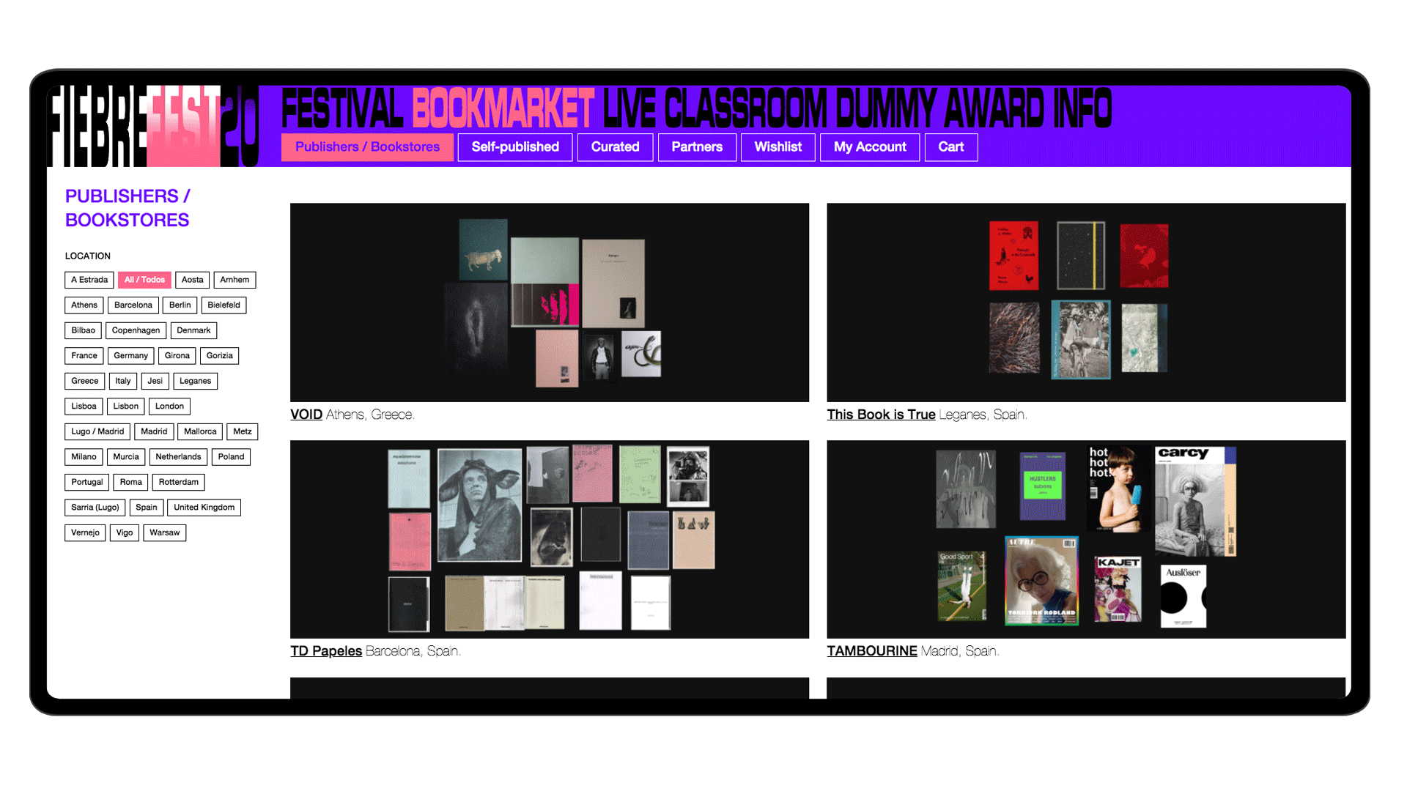Select the All / Todos location filter
Image resolution: width=1407 pixels, height=791 pixels.
click(144, 280)
